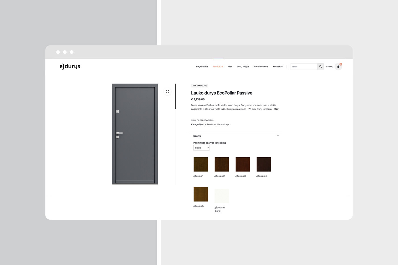Open the Architektams menu link

point(261,67)
